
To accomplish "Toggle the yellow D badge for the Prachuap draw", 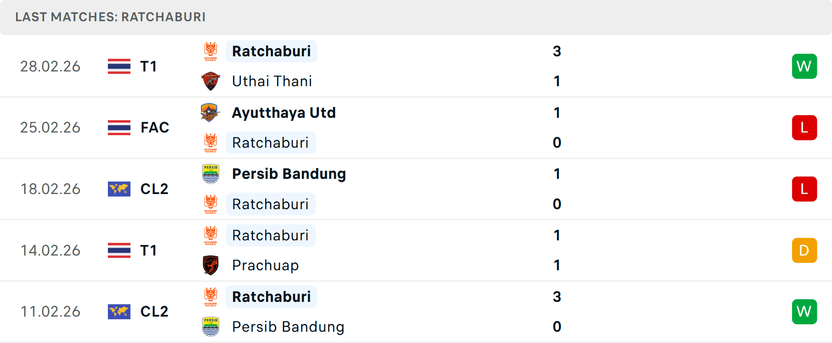I will (x=805, y=250).
